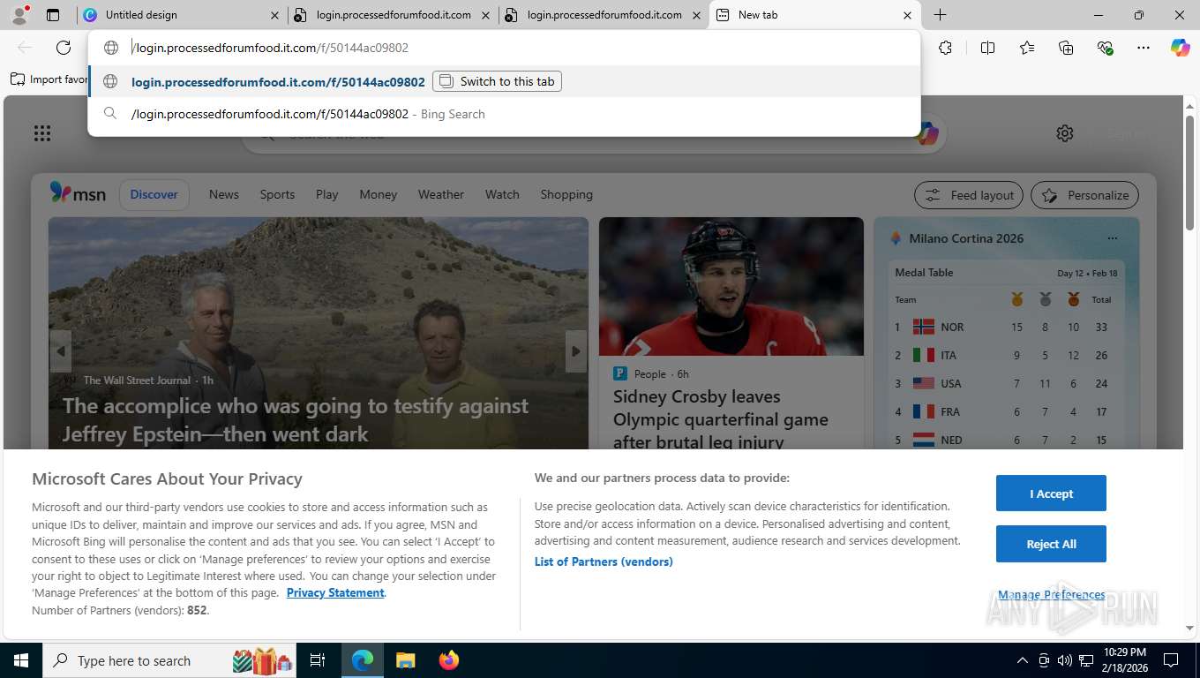Open a new tab with plus button
Viewport: 1200px width, 678px height.
coord(941,15)
